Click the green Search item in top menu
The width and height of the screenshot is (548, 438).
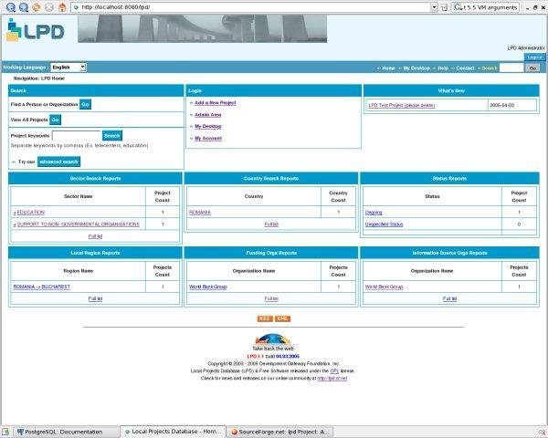490,68
